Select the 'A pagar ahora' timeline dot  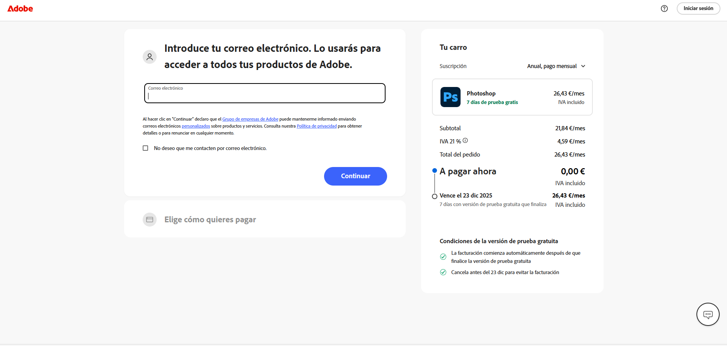435,170
